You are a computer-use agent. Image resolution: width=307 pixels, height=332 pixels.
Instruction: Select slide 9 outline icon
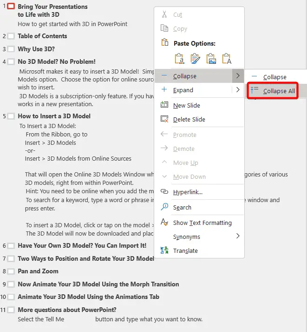11,284
